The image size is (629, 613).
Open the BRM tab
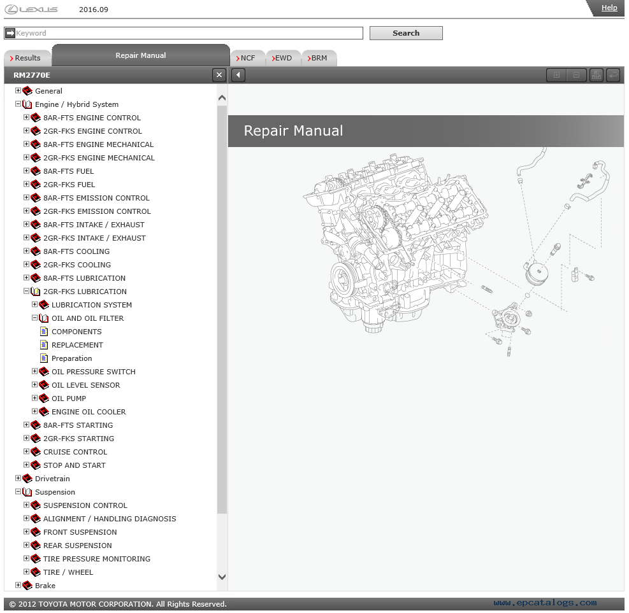point(319,58)
